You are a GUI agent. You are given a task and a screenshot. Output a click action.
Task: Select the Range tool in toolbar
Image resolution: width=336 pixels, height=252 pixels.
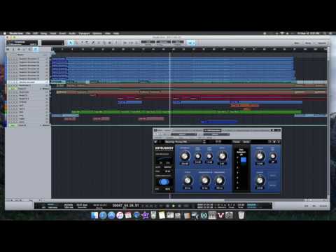coord(76,43)
